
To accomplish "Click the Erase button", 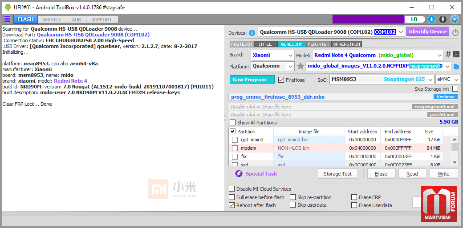I will 381,174.
